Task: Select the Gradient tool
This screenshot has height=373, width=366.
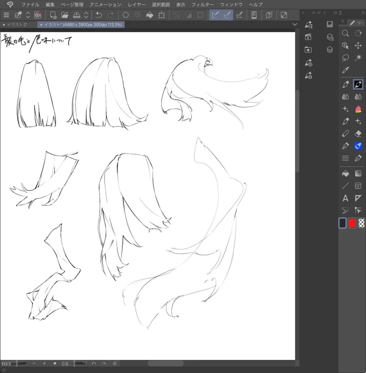Action: [x=358, y=174]
